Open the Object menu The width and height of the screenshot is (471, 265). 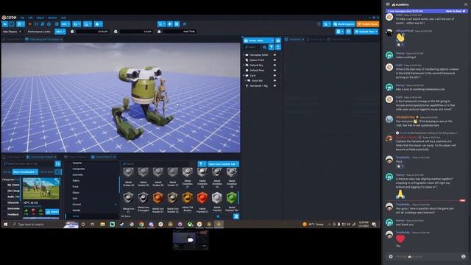(40, 18)
